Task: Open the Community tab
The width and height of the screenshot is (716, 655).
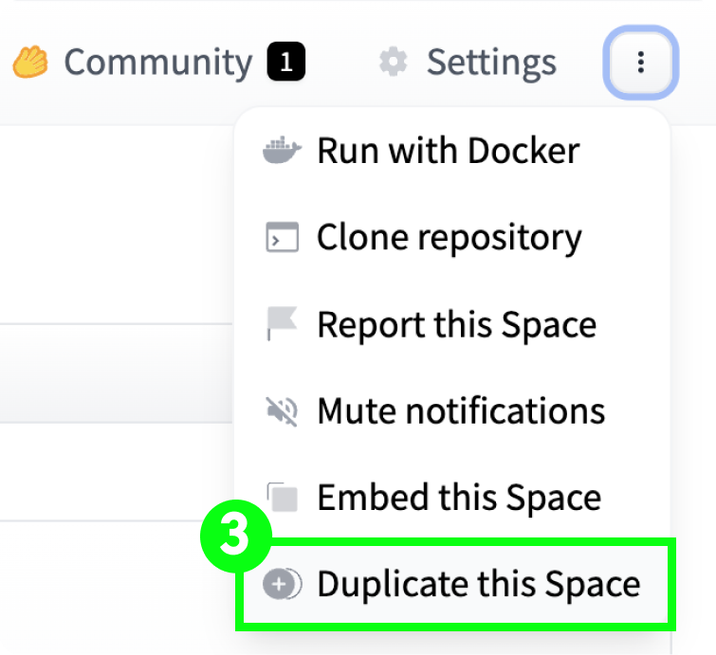Action: coord(157,63)
